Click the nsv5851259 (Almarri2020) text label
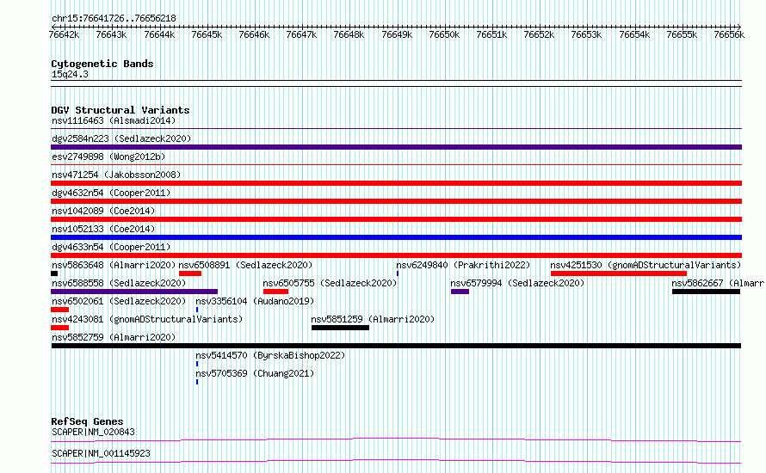 (x=373, y=319)
